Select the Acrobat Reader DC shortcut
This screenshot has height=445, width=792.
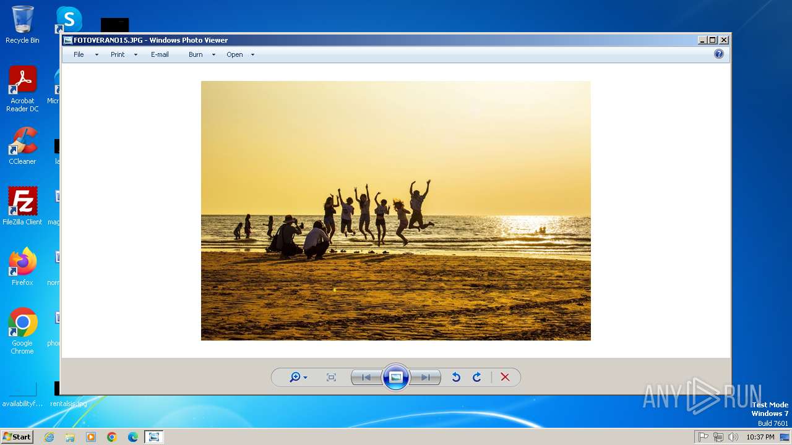point(22,89)
